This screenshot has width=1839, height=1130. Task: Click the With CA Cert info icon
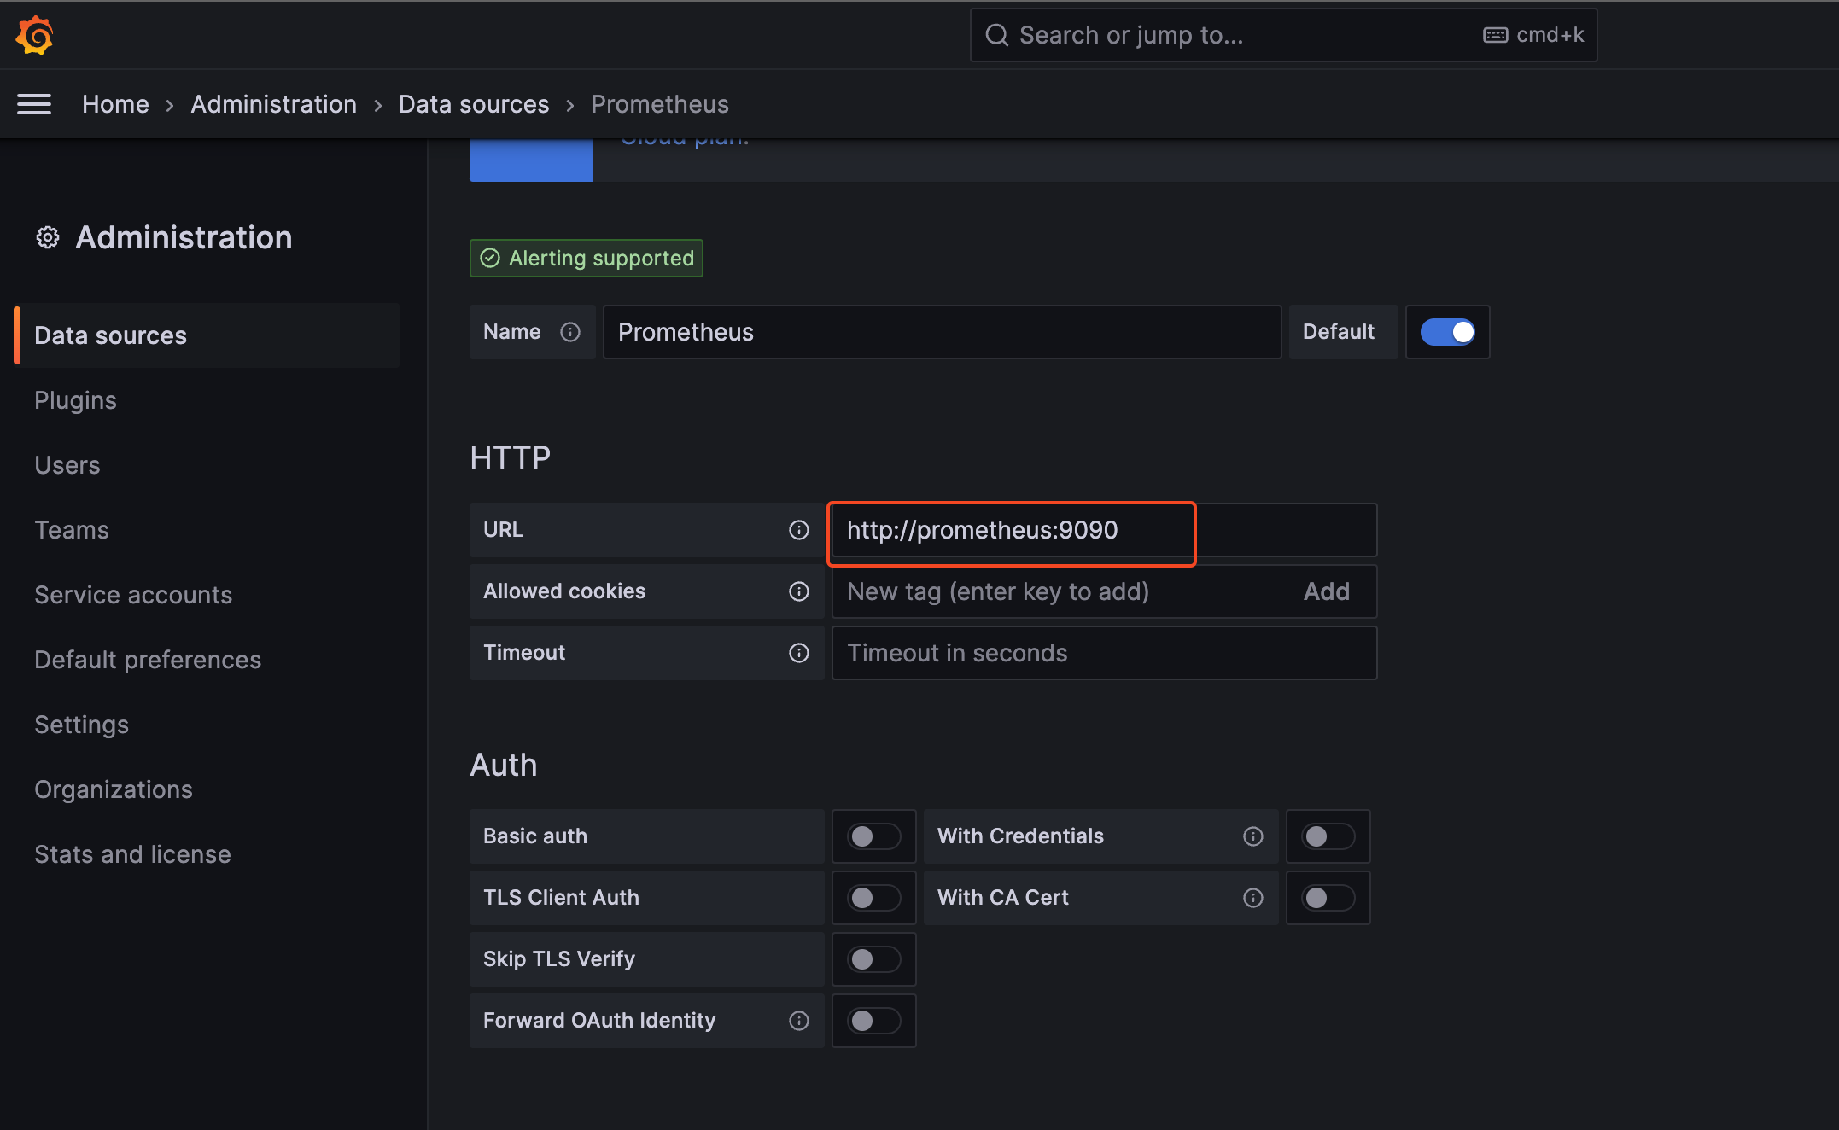(x=1252, y=898)
